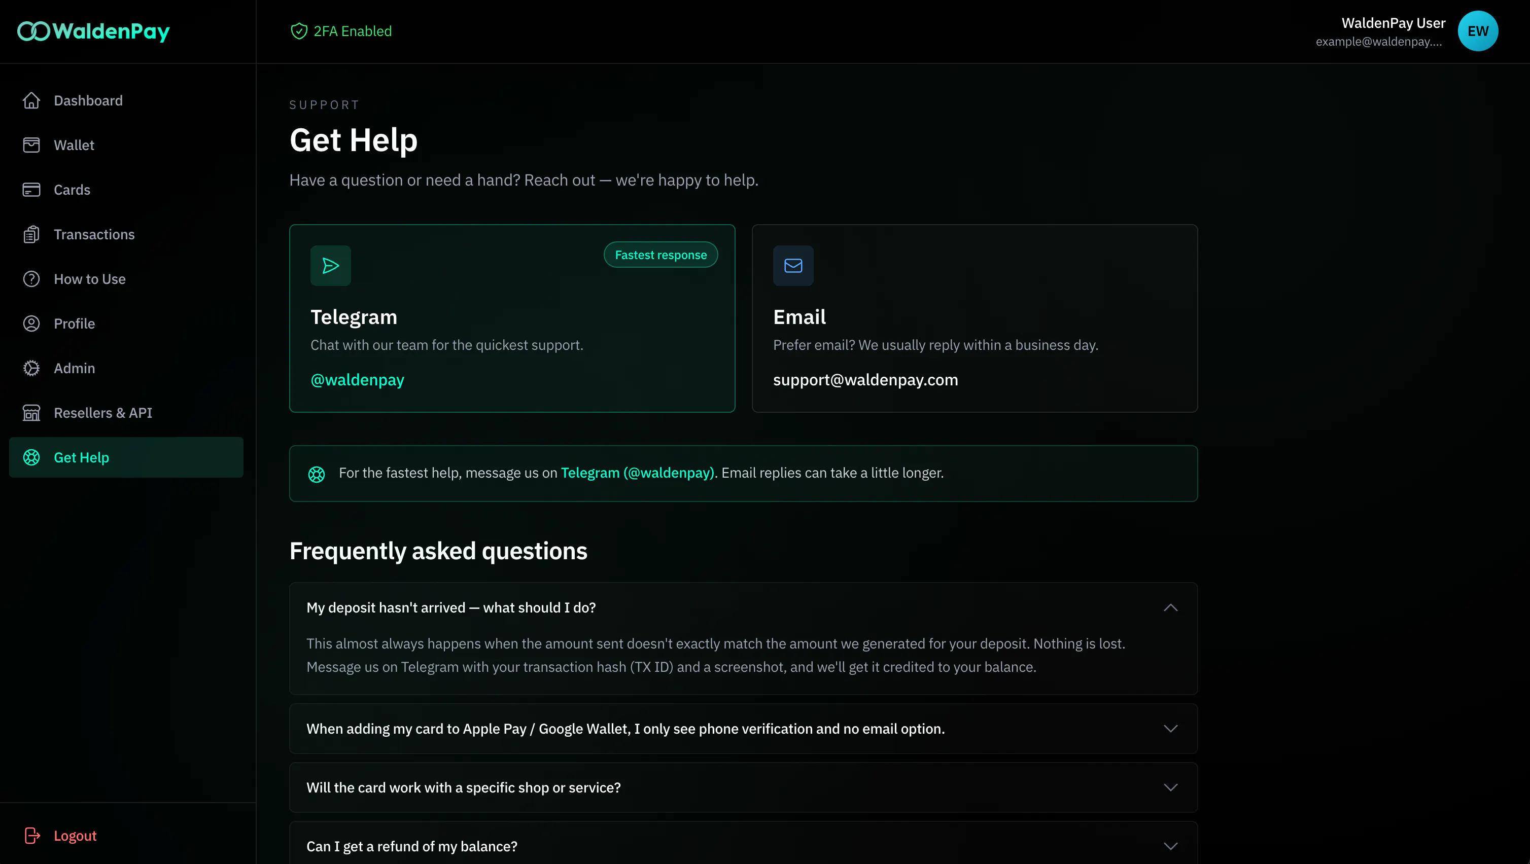Open the EW user avatar

coord(1478,31)
